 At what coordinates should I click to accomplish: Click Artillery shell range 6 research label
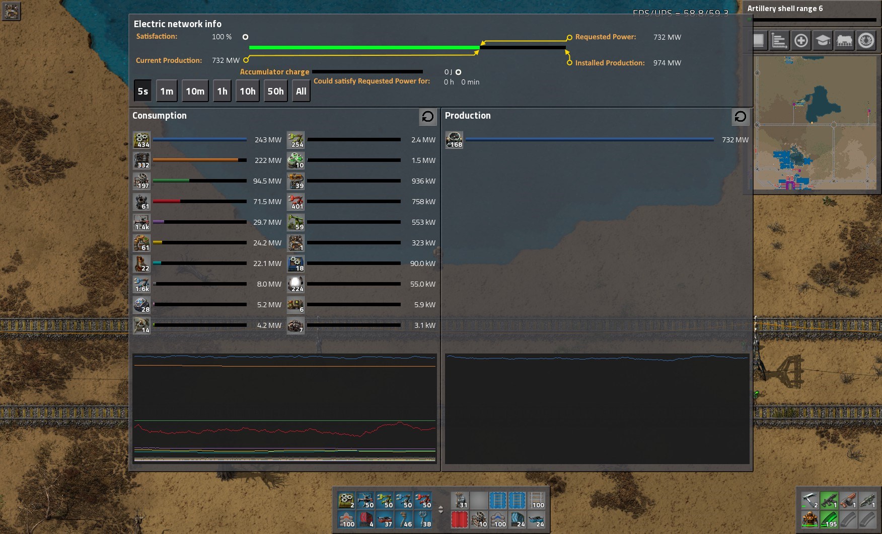785,9
